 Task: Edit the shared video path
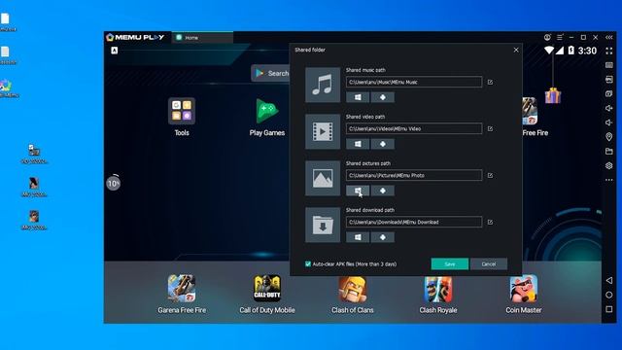click(490, 128)
